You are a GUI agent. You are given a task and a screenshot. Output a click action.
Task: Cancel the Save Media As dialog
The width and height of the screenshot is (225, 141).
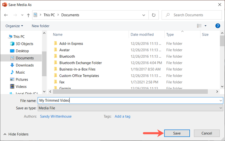click(207, 133)
